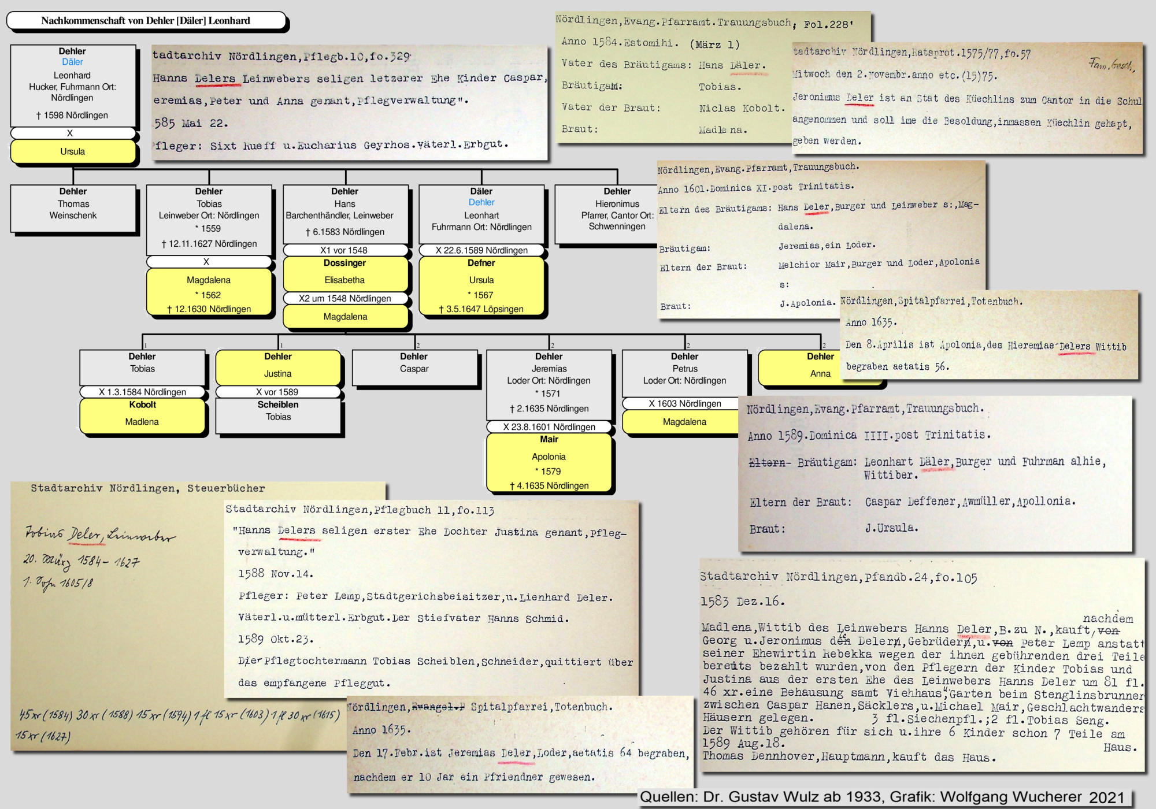
Task: Select the Dehler Leonhard ancestor box
Action: coord(73,85)
